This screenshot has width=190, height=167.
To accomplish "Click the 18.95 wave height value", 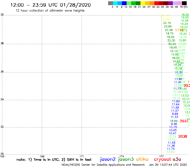I will [173, 48].
